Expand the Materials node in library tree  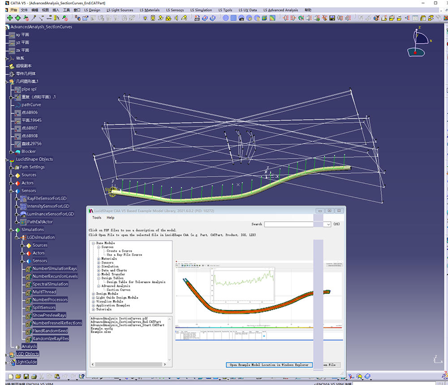click(99, 259)
